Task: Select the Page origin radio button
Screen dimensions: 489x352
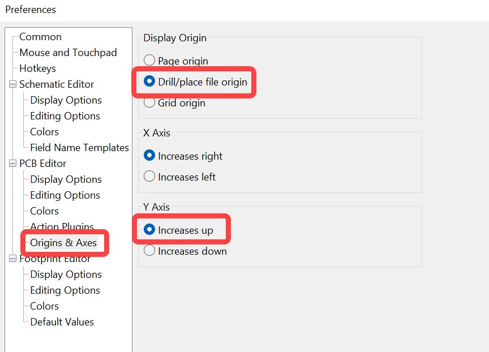Action: 149,61
